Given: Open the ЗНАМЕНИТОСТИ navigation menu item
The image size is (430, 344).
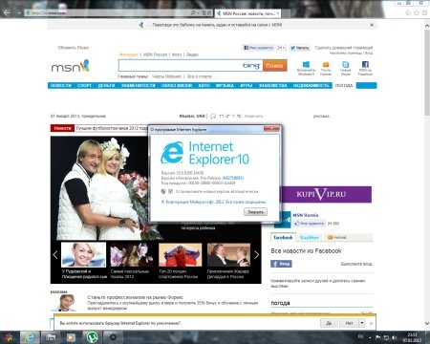Looking at the screenshot, I should point(138,85).
